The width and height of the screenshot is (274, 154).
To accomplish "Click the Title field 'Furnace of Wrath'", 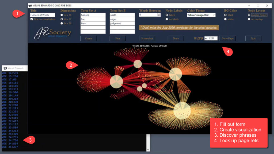I will click(x=43, y=15).
